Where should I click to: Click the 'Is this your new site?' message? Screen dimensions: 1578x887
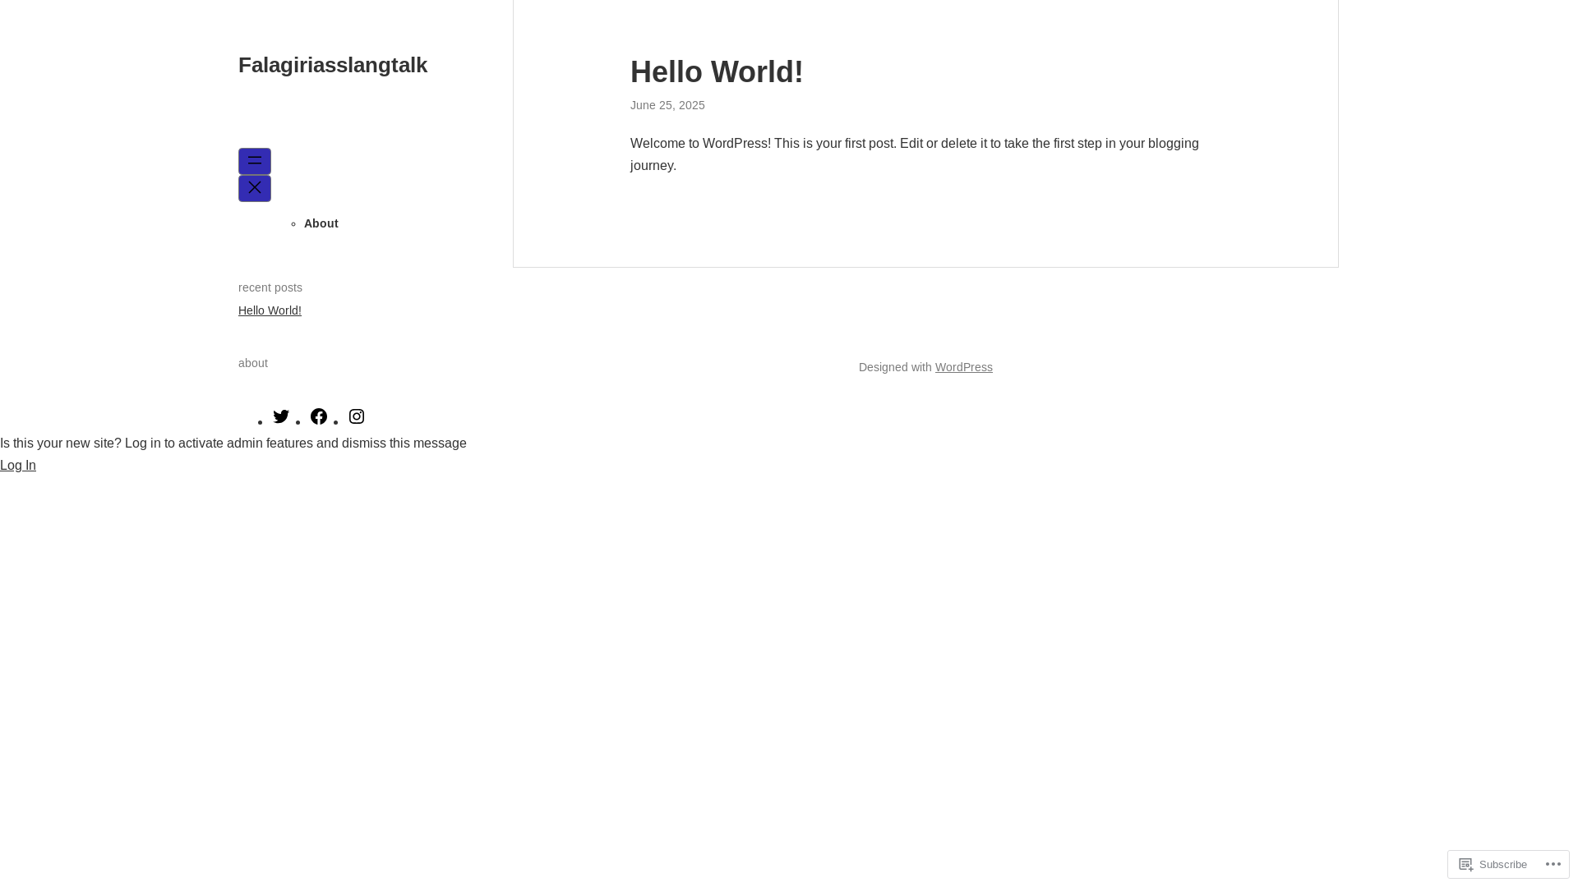(233, 443)
